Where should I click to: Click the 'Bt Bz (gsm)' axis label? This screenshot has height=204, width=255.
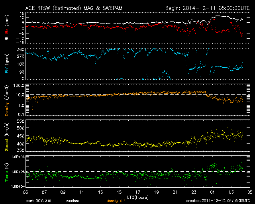tap(7, 27)
